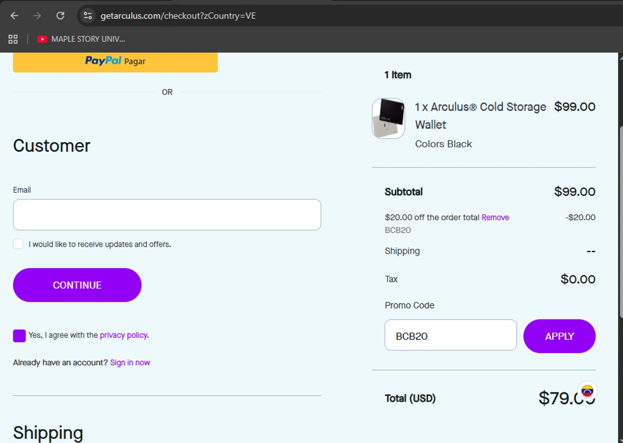Click the browser forward arrow
This screenshot has height=443, width=623.
click(x=37, y=16)
